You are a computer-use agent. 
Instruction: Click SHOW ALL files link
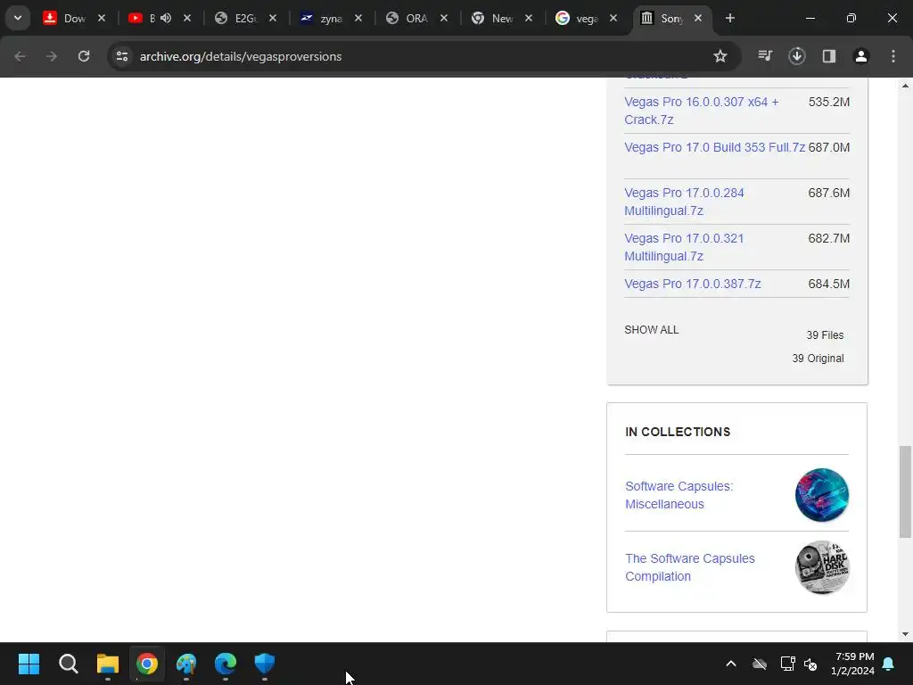[652, 330]
